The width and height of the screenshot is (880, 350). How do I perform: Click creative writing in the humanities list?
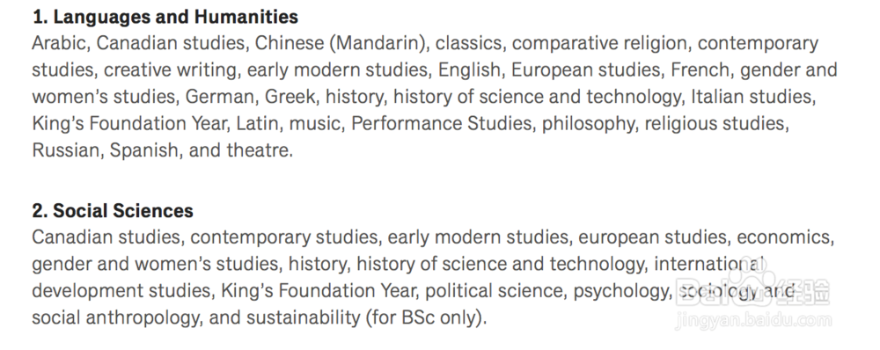click(x=171, y=70)
